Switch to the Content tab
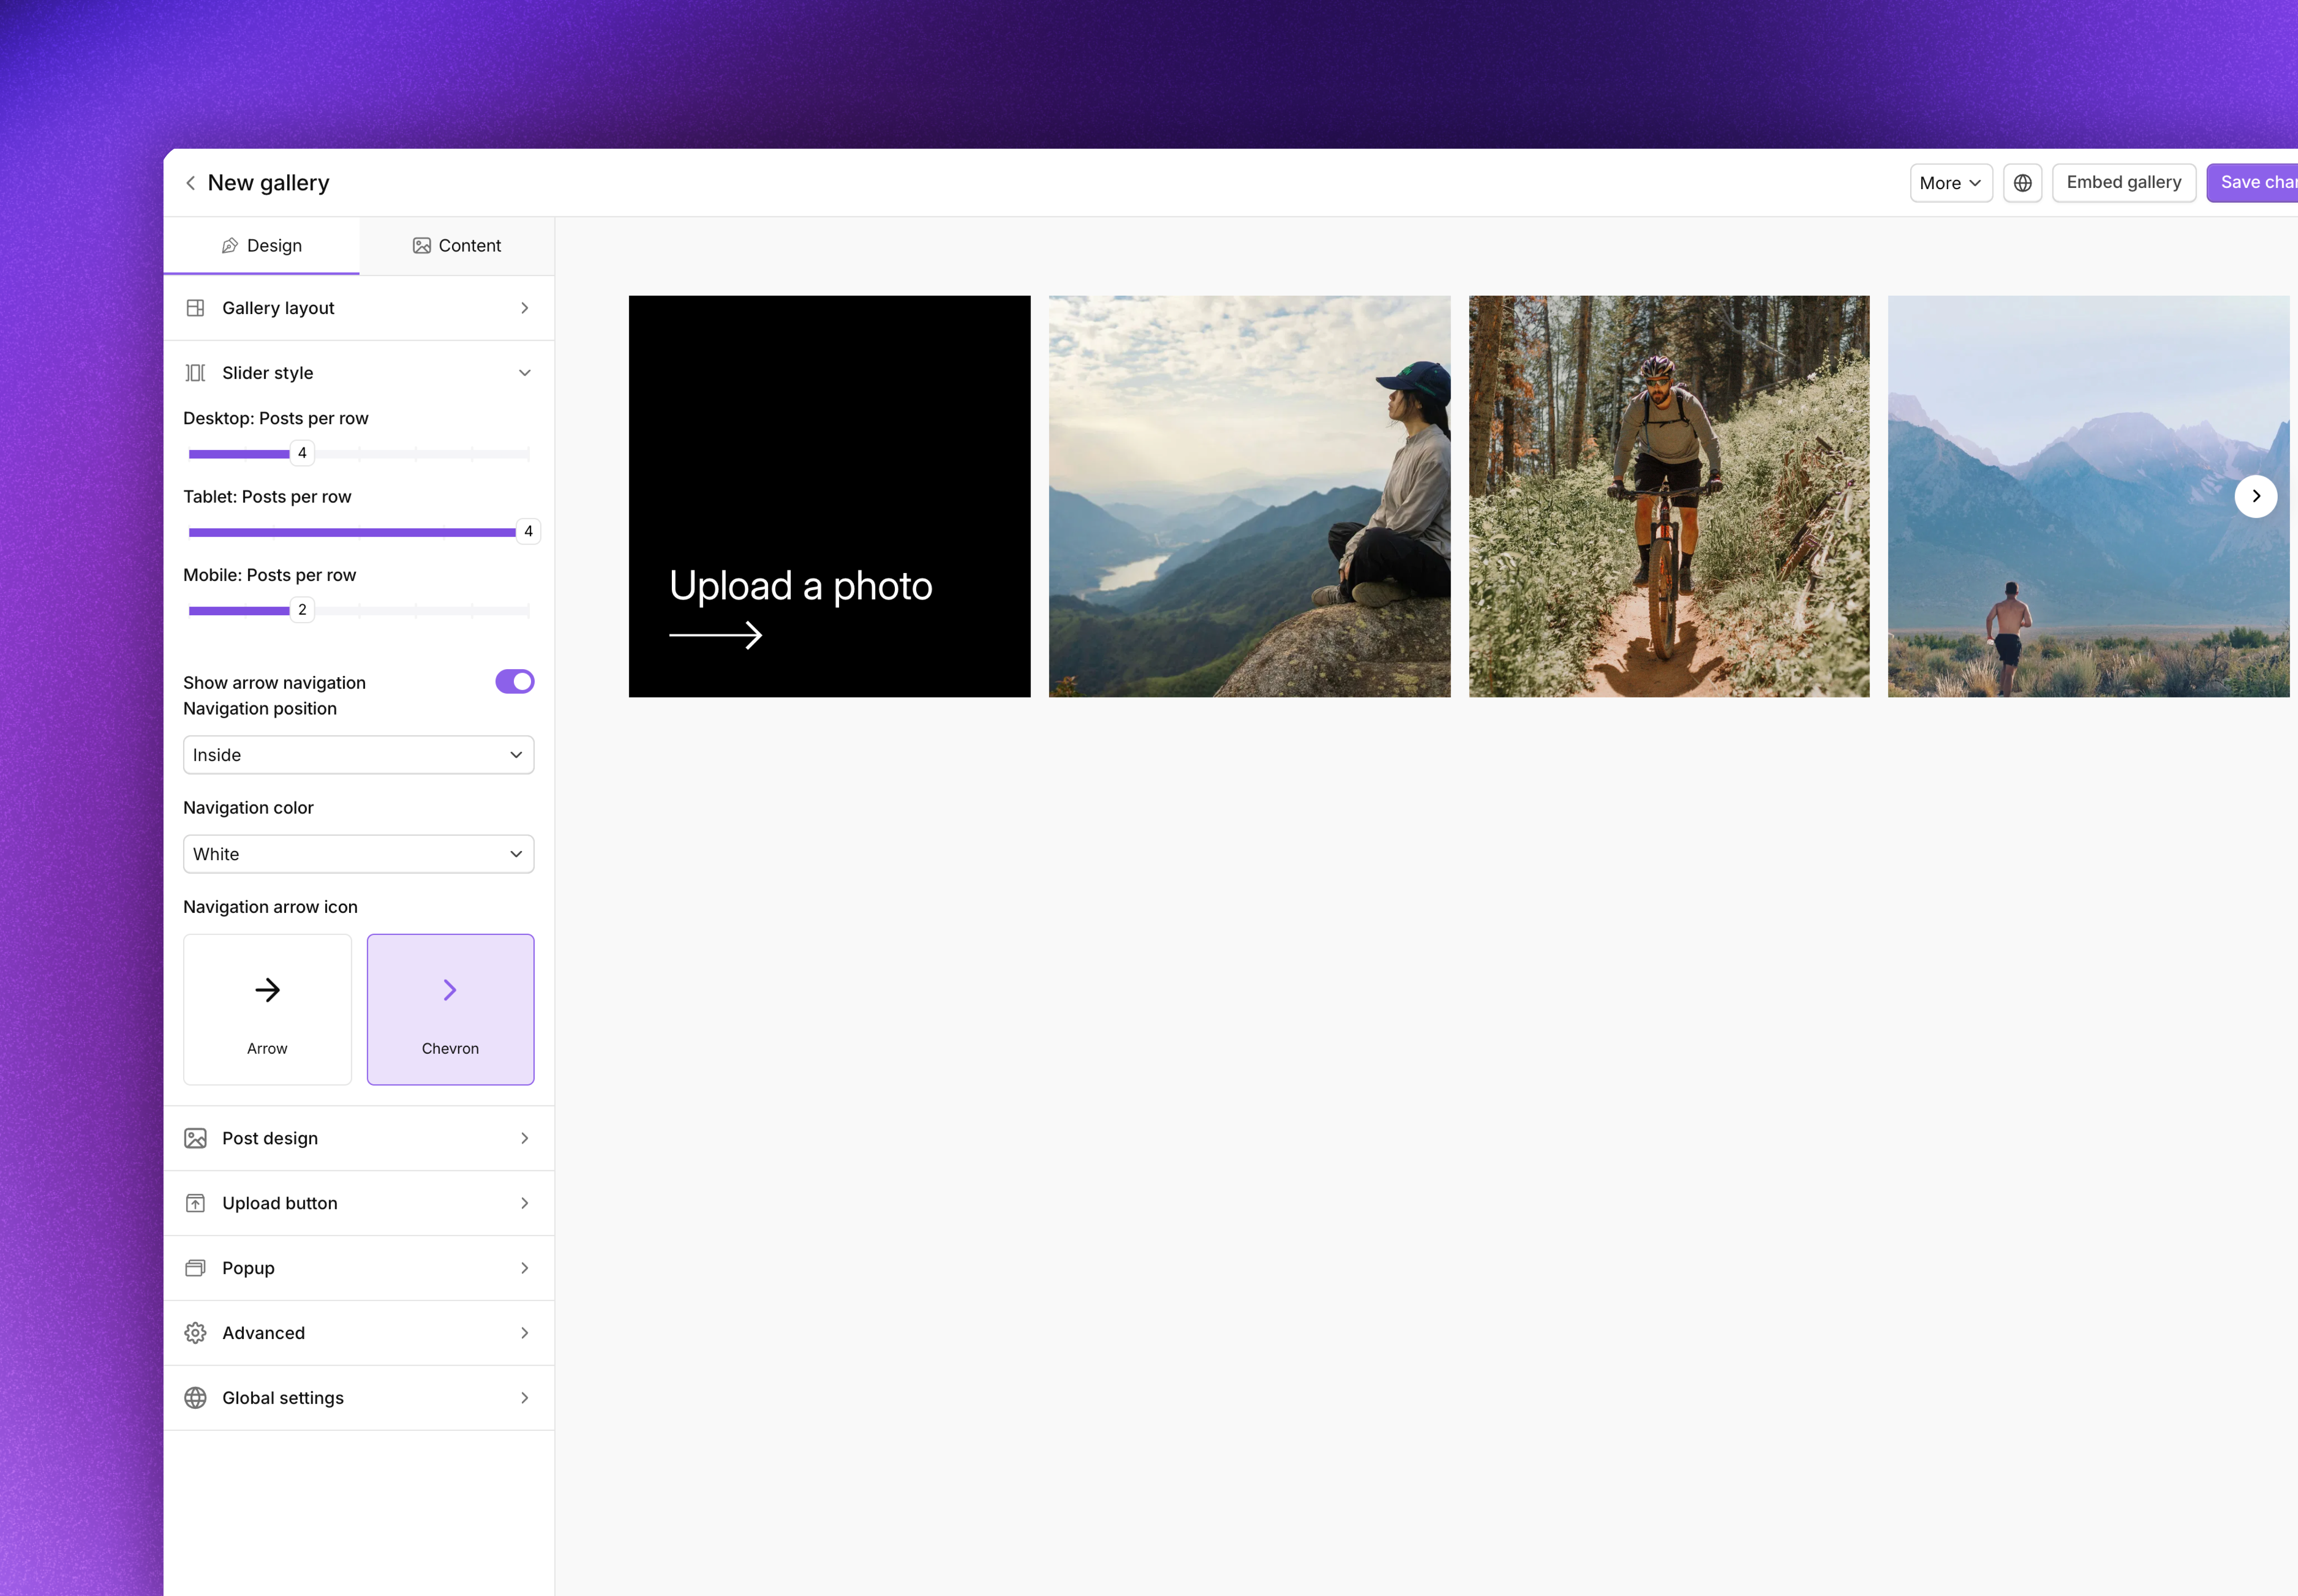Image resolution: width=2298 pixels, height=1596 pixels. tap(456, 245)
